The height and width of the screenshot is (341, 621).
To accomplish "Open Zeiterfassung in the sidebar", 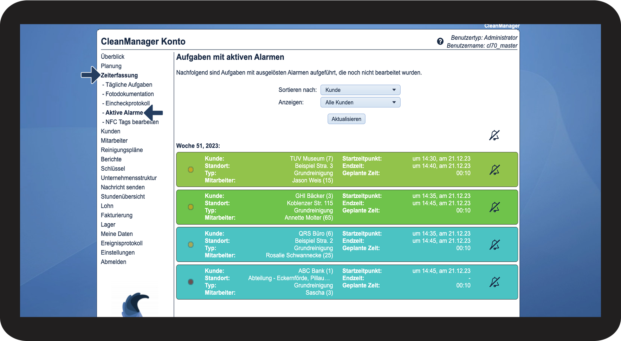I will point(119,76).
